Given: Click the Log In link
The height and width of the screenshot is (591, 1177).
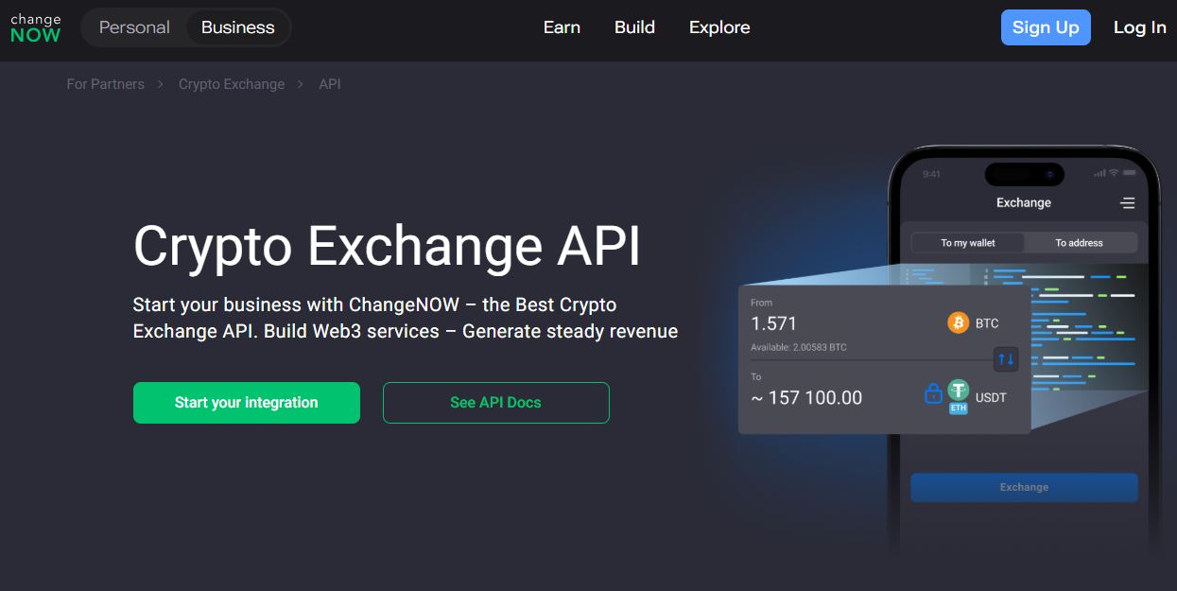Looking at the screenshot, I should click(1139, 27).
